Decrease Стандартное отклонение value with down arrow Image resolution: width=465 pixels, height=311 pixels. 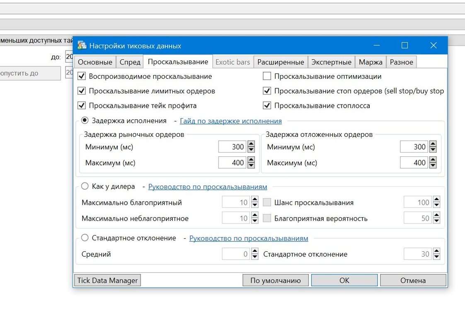(436, 257)
